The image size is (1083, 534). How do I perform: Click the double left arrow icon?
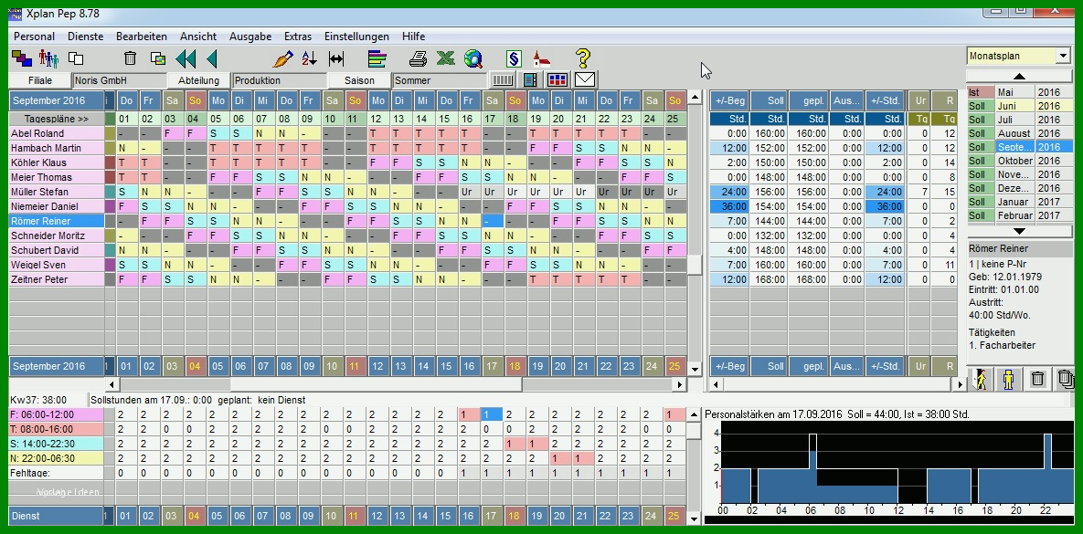click(186, 58)
